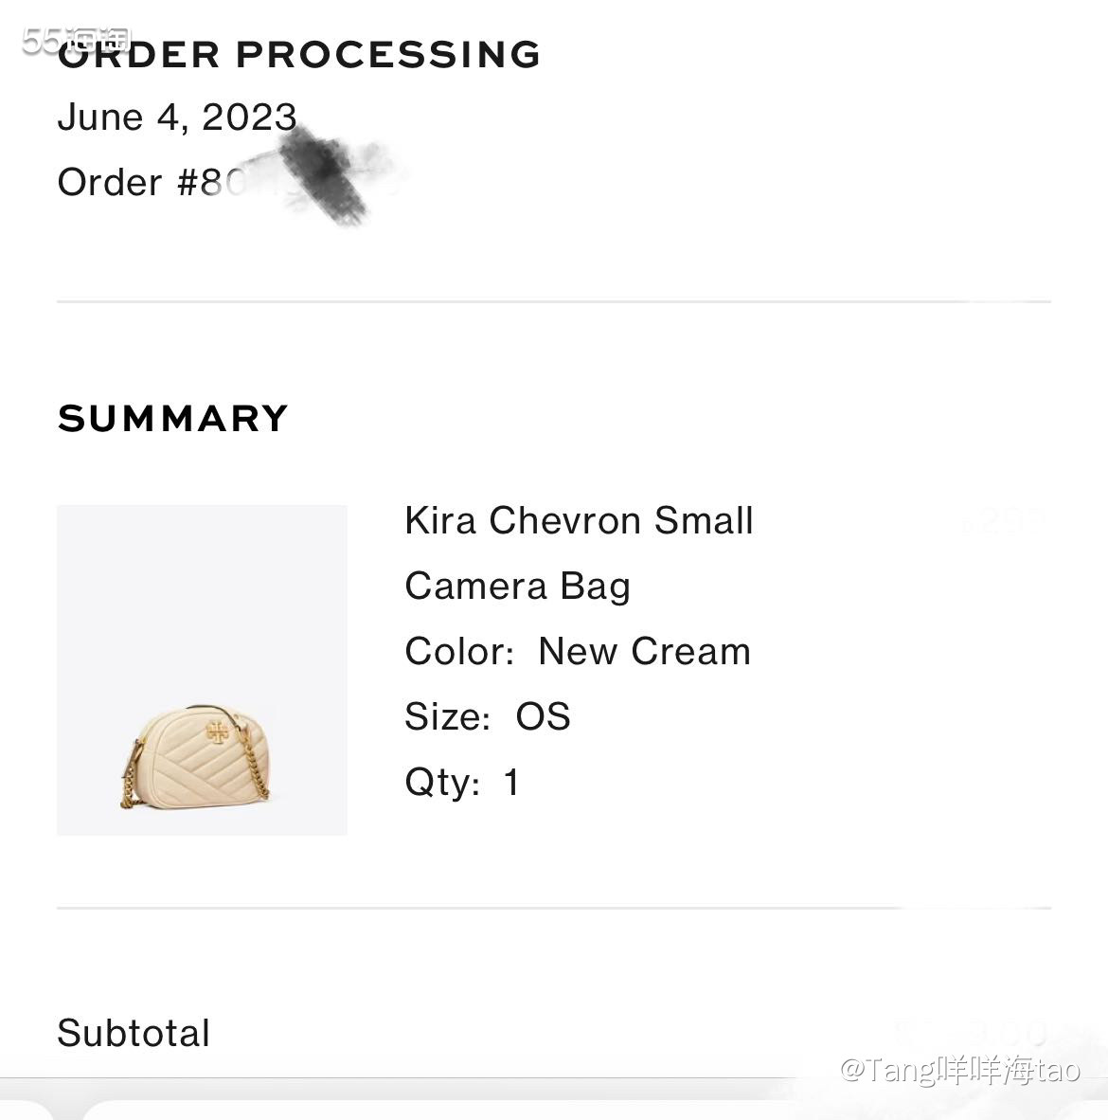Click the faded item price beside product name
Image resolution: width=1108 pixels, height=1120 pixels.
[1004, 521]
